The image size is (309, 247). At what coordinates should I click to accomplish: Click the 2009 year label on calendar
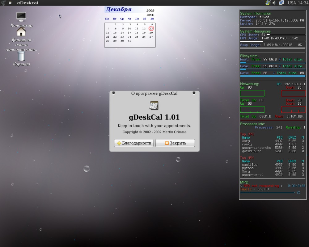point(150,10)
